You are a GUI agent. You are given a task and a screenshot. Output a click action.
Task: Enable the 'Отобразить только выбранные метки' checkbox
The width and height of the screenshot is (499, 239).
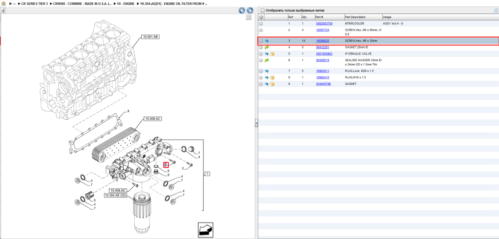pyautogui.click(x=262, y=10)
